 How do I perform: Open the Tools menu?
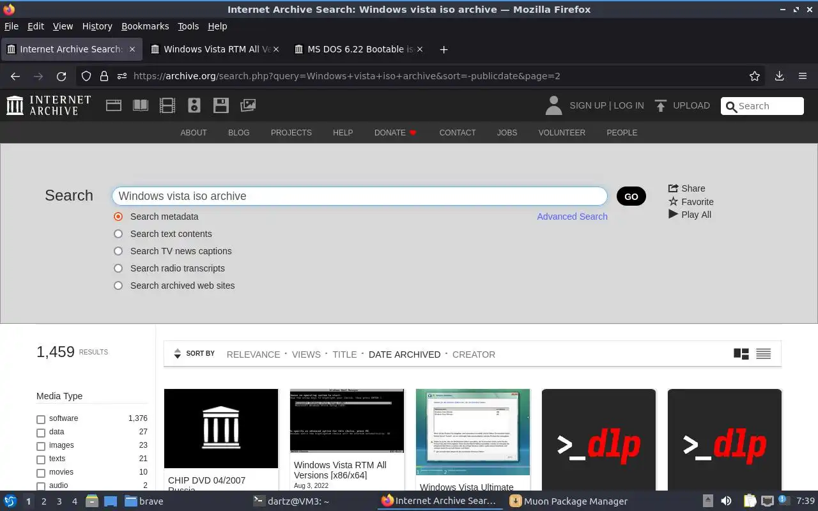click(188, 26)
